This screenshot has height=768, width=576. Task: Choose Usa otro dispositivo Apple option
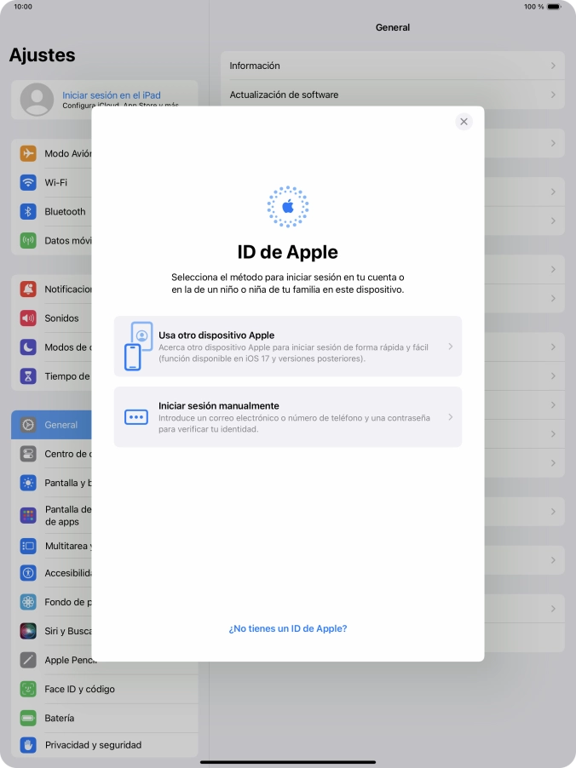coord(288,347)
